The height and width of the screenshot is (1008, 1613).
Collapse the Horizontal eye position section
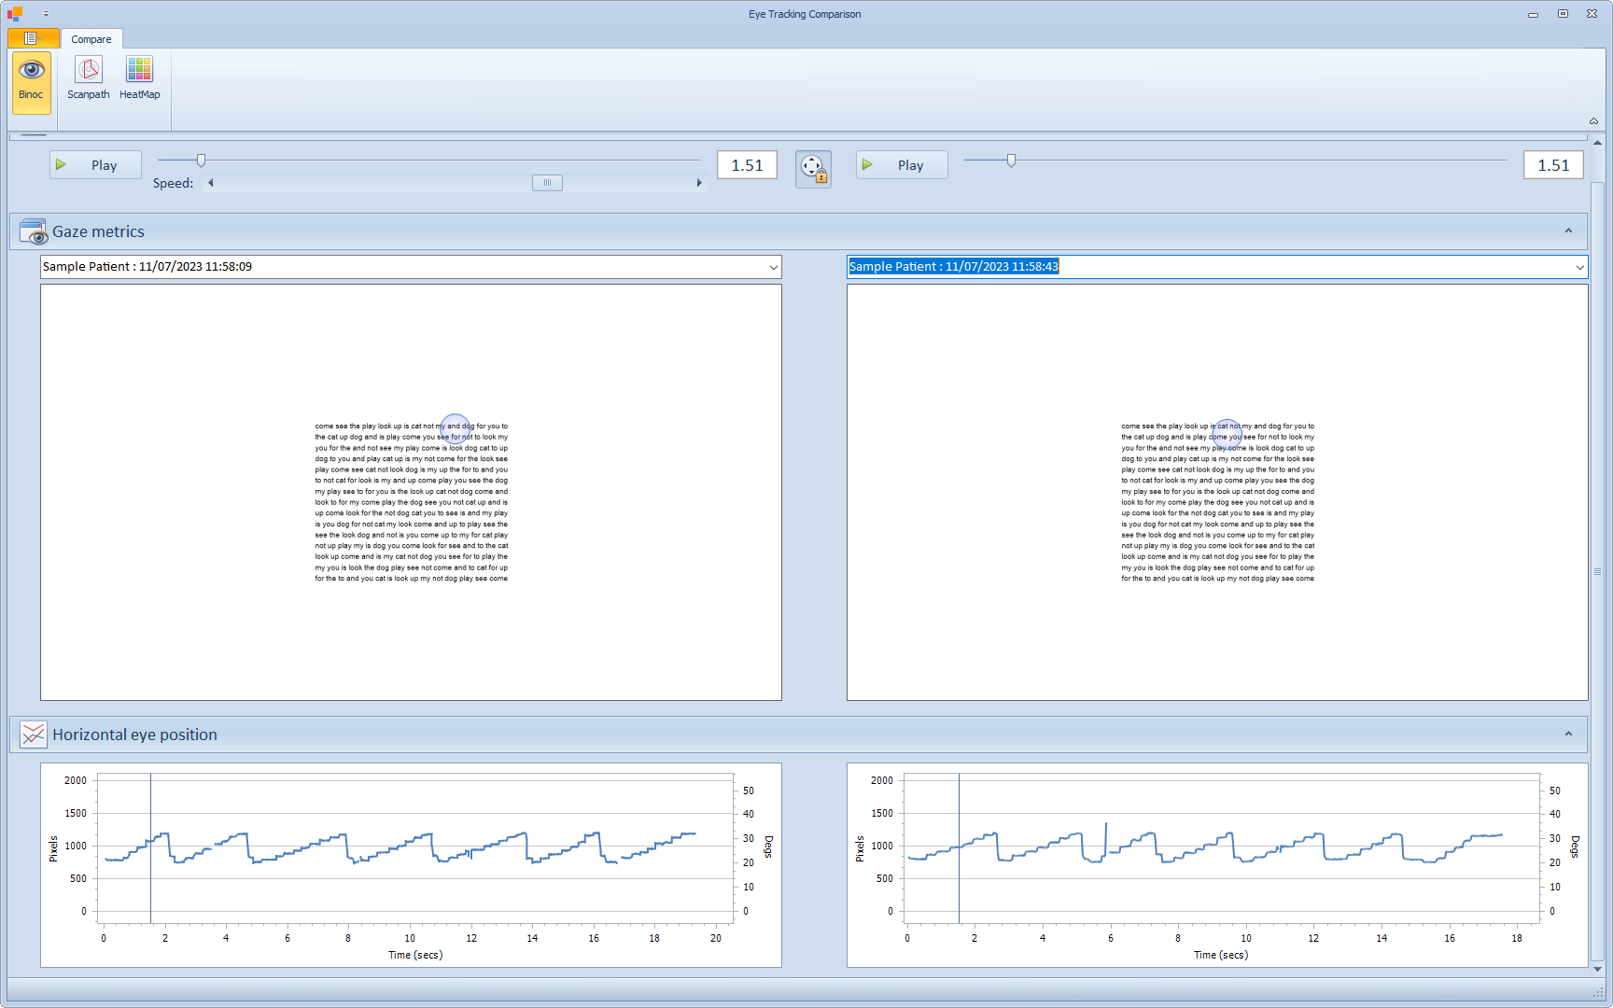(x=1568, y=735)
